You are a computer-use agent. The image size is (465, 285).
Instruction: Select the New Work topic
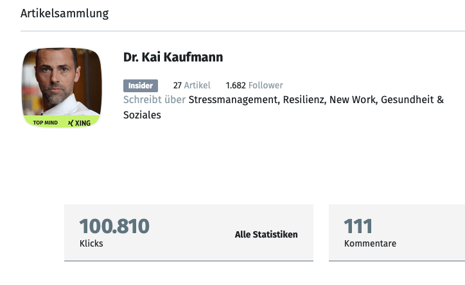coord(357,100)
